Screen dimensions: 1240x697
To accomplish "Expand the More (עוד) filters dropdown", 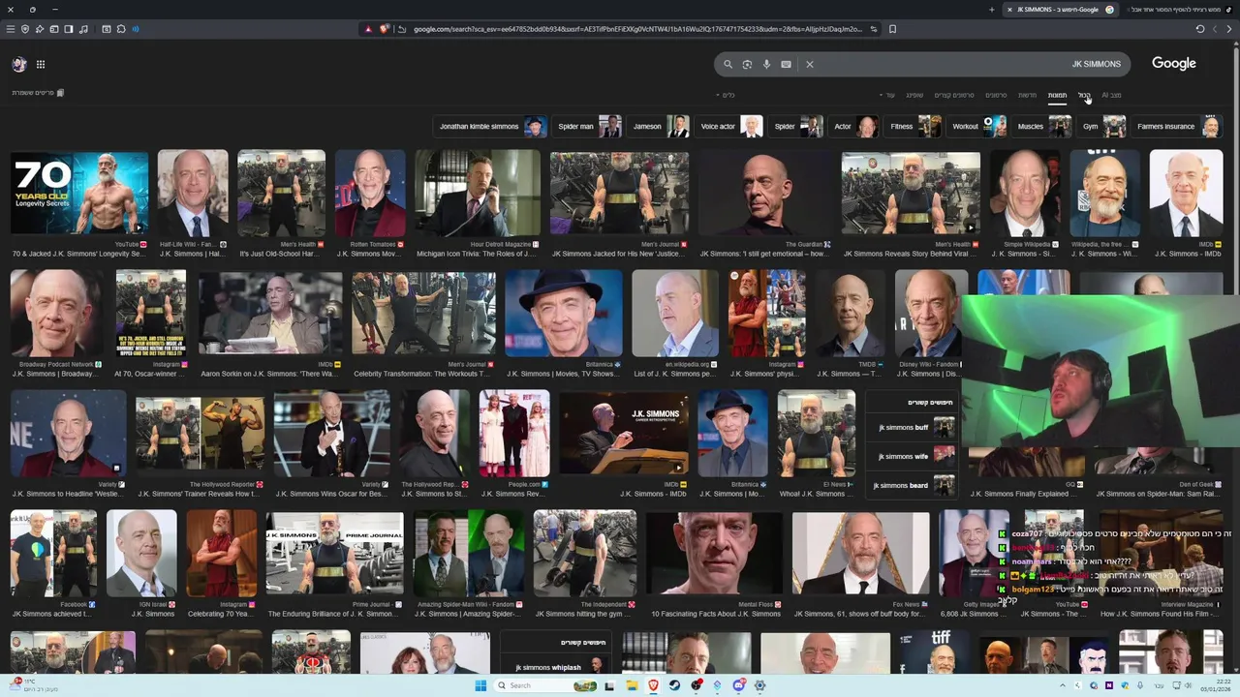I will click(887, 95).
